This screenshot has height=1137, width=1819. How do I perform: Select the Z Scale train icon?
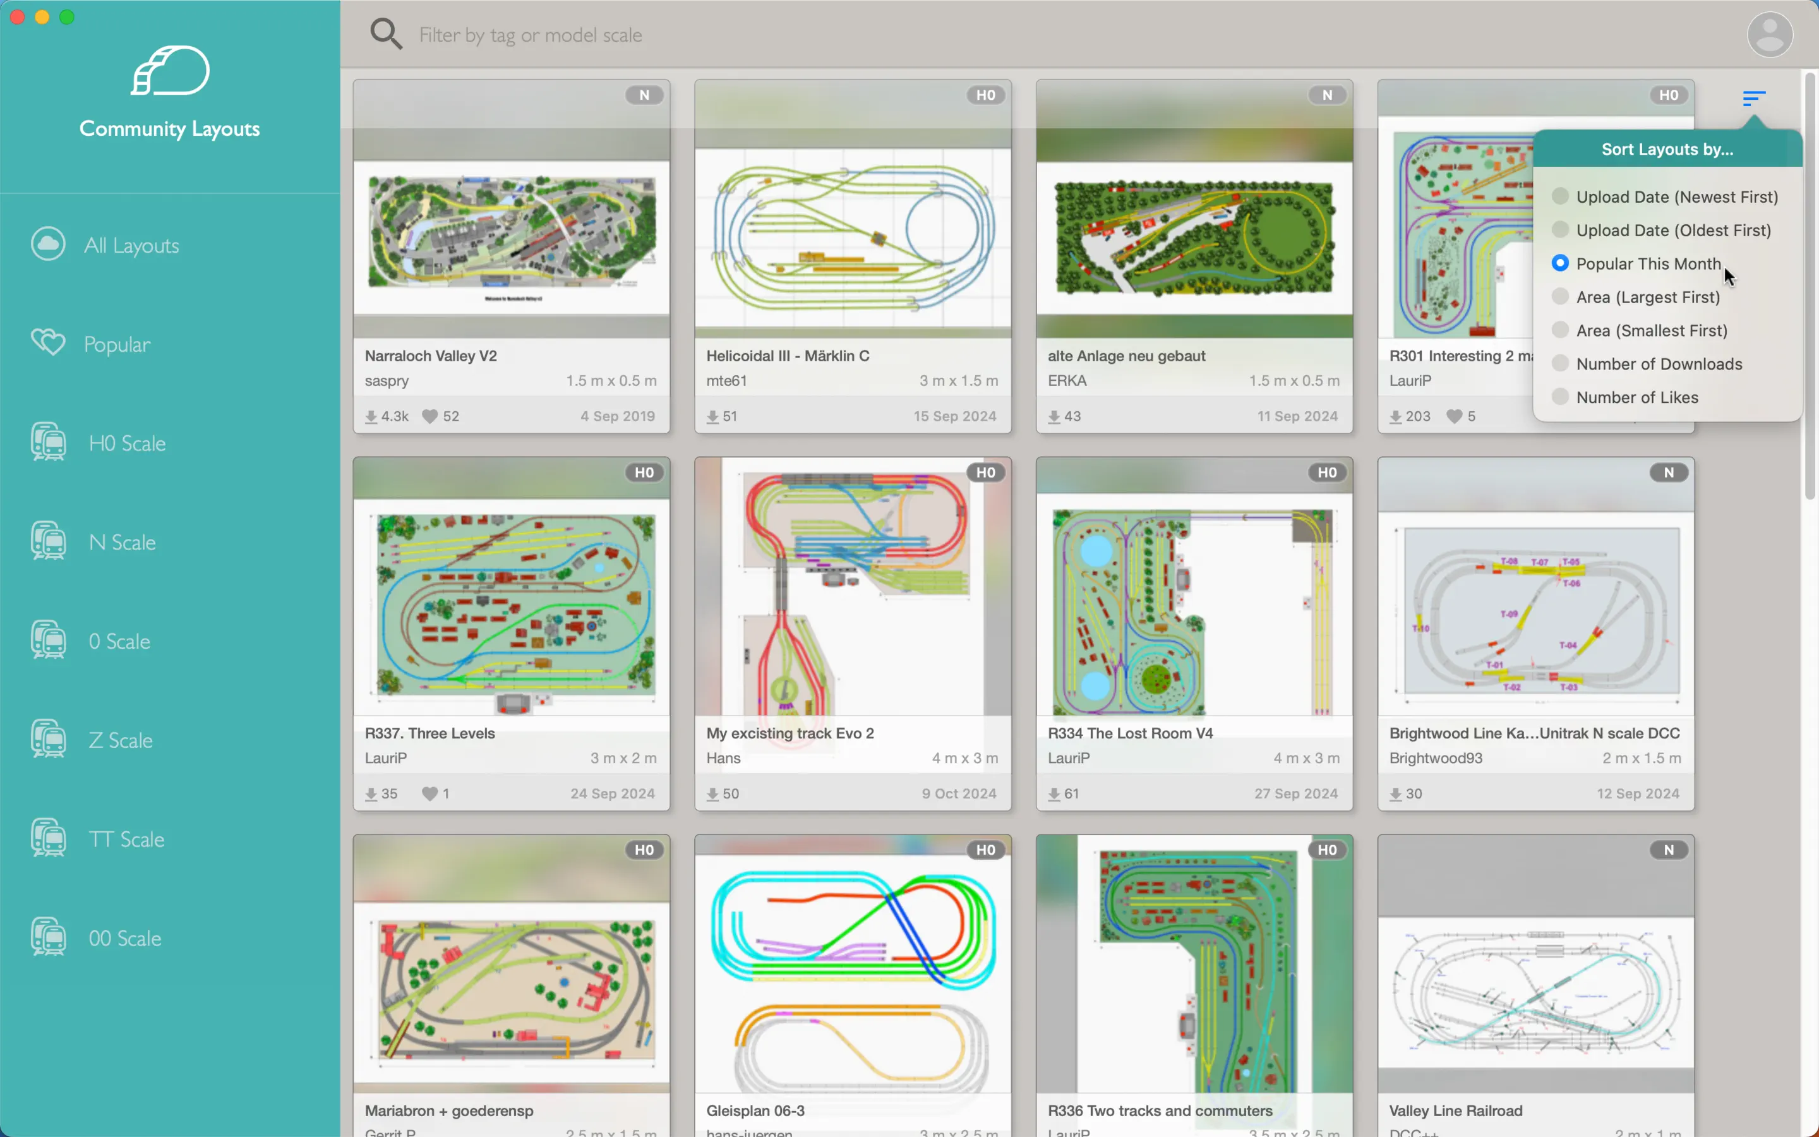click(x=48, y=739)
